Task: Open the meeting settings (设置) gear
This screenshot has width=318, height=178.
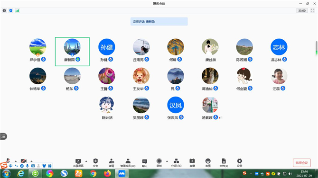Action: [x=240, y=163]
